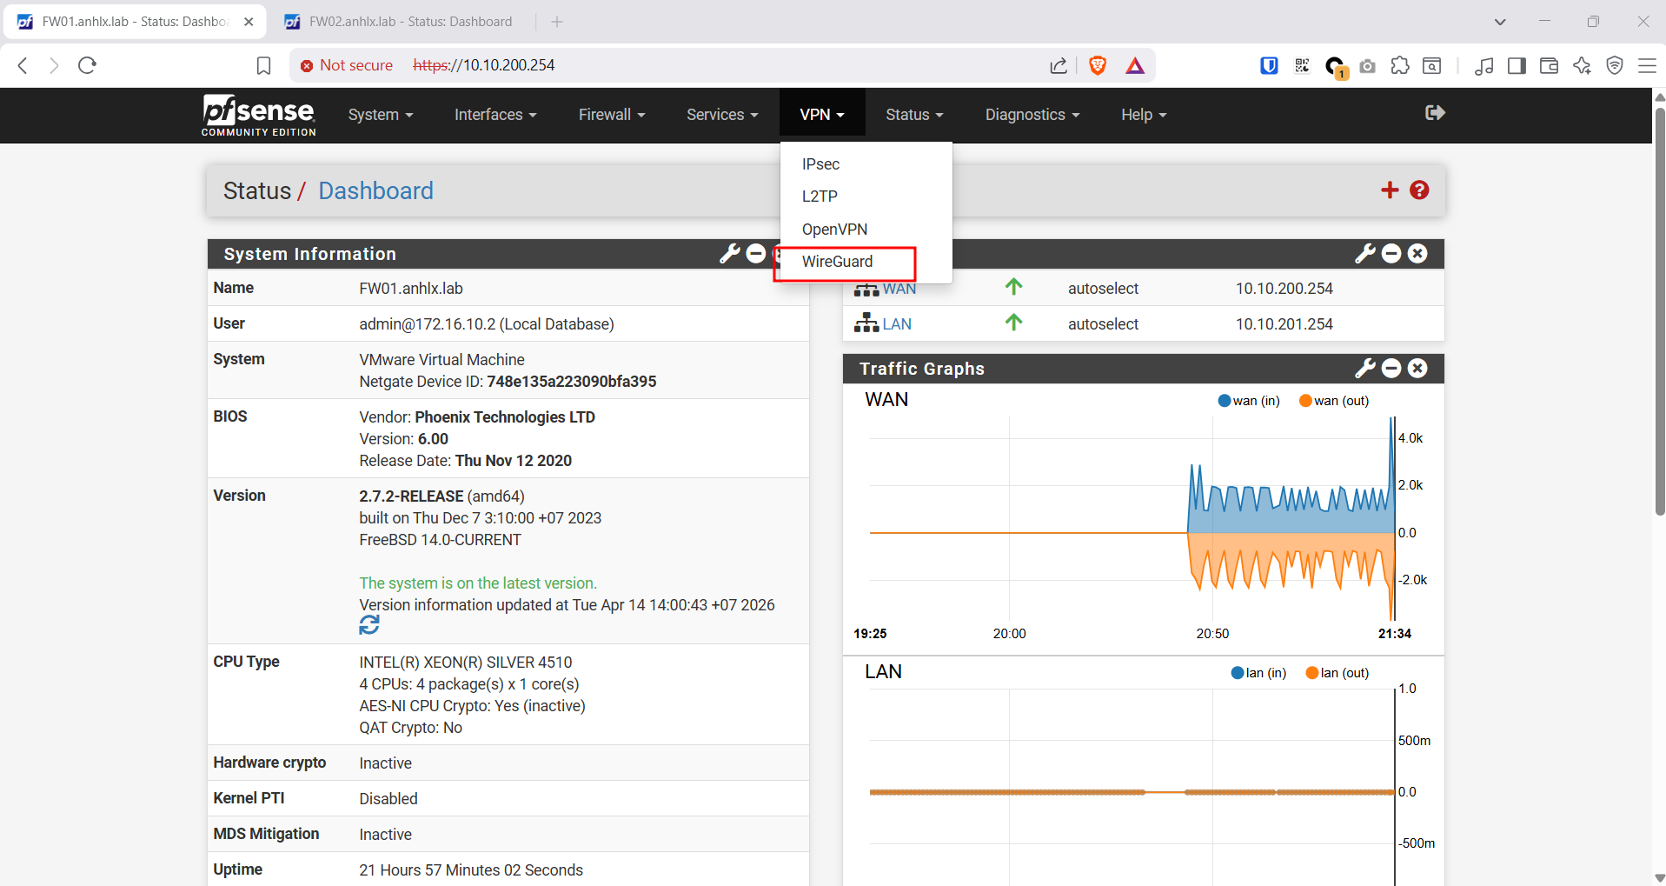Minimize the Traffic Graphs widget
The width and height of the screenshot is (1666, 886).
(x=1391, y=369)
